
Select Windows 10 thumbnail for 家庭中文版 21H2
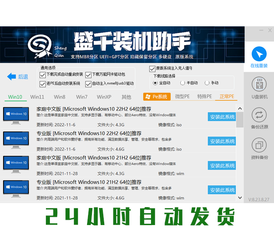pos(16,164)
